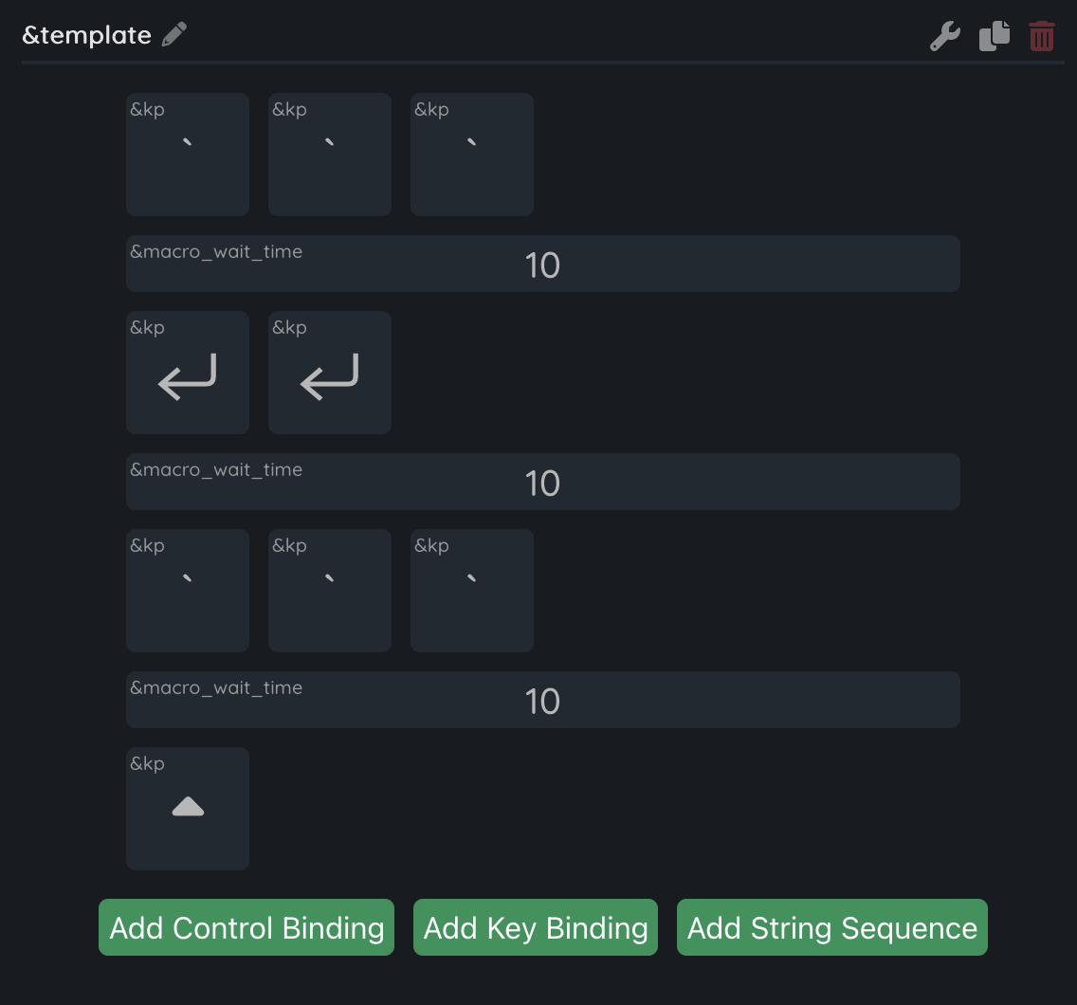
Task: Click the &template macro name title
Action: point(87,36)
